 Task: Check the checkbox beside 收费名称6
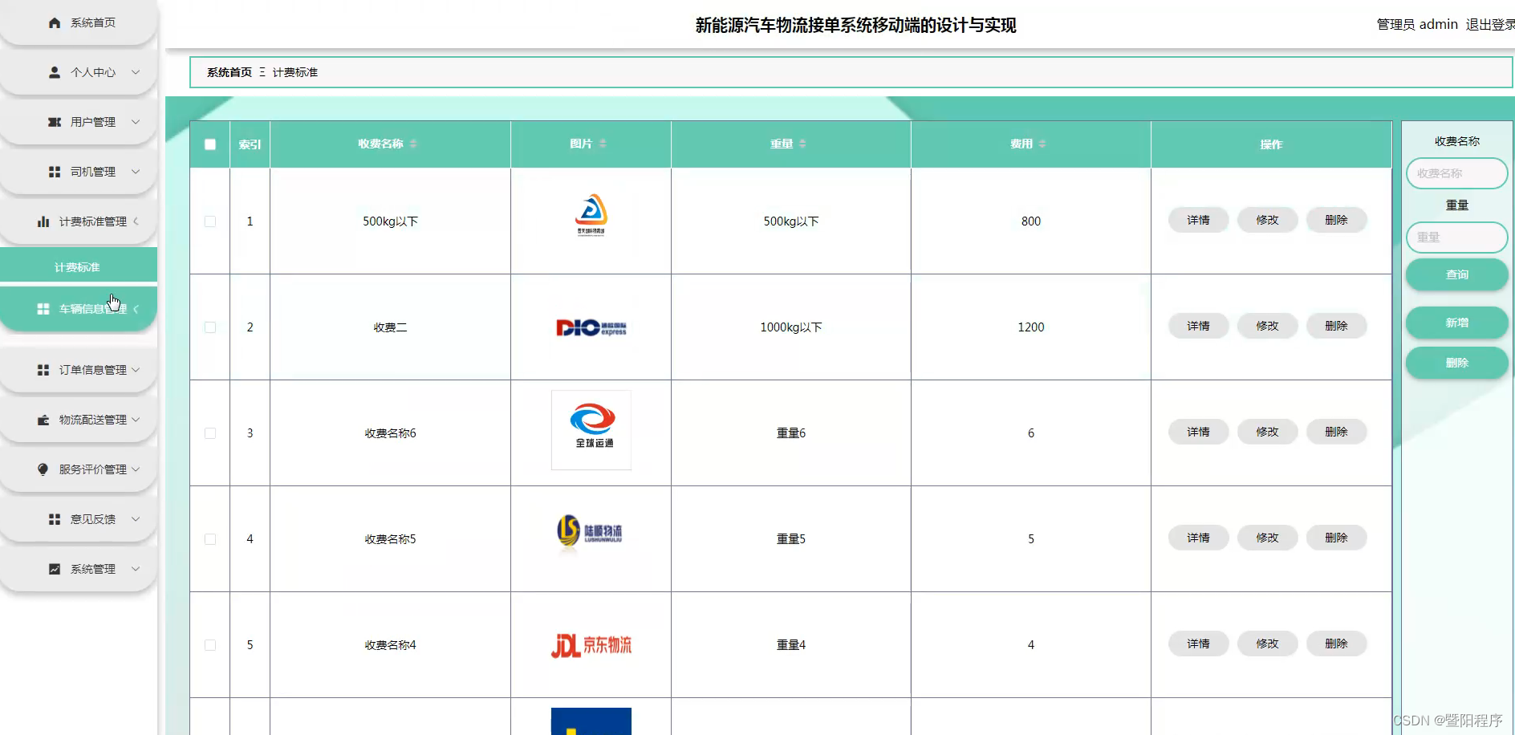tap(209, 432)
